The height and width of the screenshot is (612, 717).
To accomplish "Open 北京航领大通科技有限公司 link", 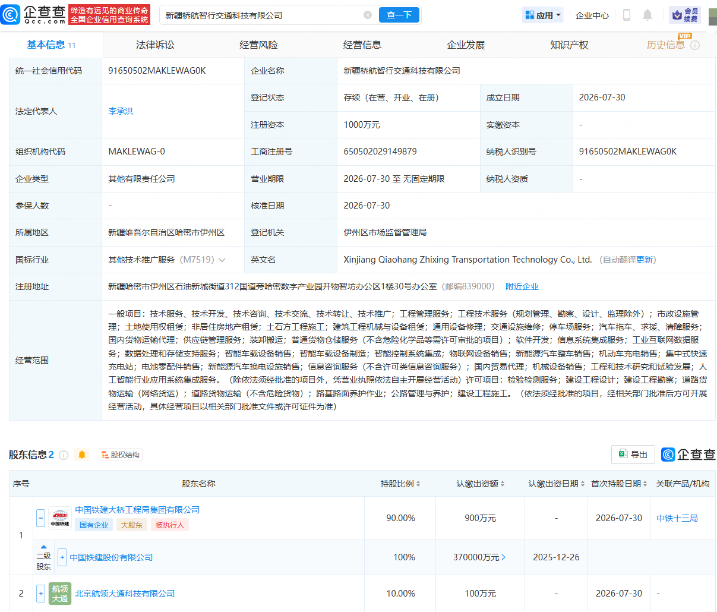I will point(125,594).
